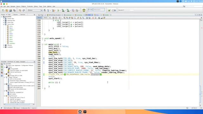The width and height of the screenshot is (203, 114).
Task: Click the red Start Macro Recording icon
Action: 93,18
